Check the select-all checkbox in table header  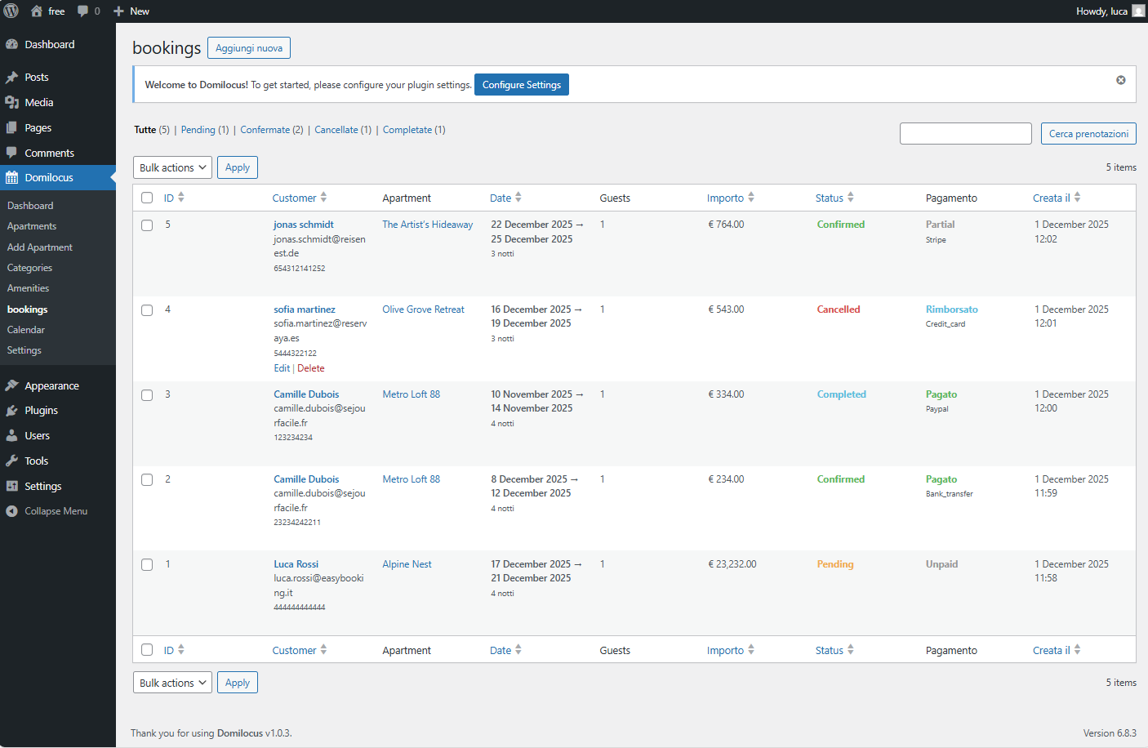point(147,198)
